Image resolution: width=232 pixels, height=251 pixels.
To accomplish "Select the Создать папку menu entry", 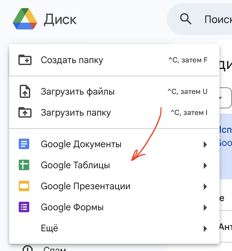I will [72, 60].
